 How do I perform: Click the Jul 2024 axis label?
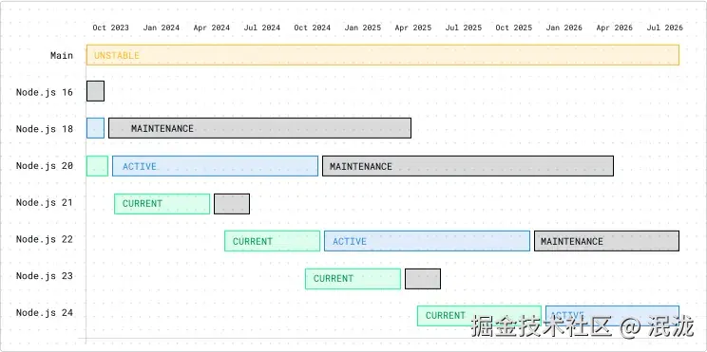262,28
